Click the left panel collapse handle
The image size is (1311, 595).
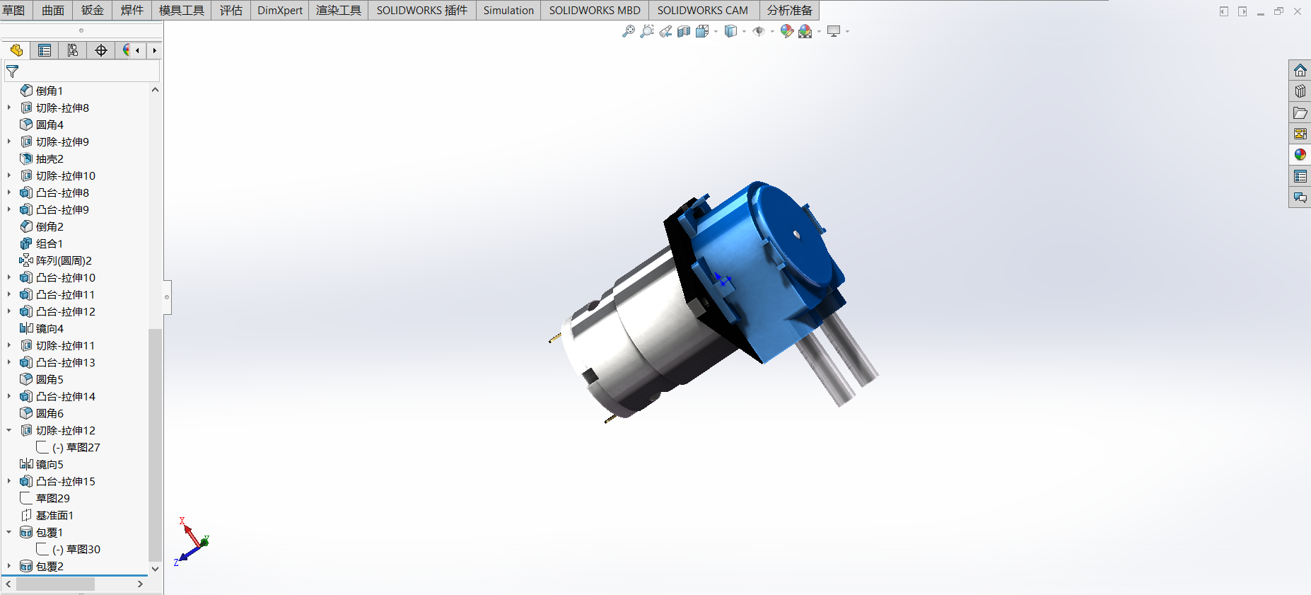click(x=167, y=297)
